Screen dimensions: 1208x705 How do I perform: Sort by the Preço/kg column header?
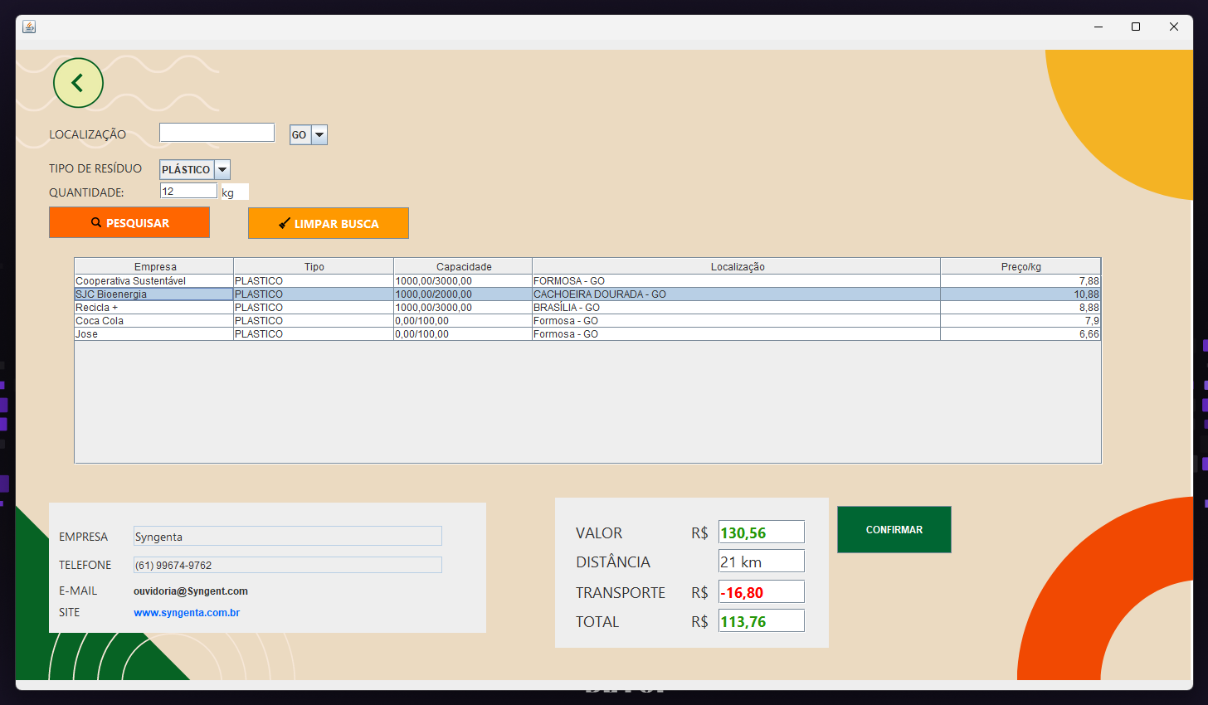tap(1020, 266)
